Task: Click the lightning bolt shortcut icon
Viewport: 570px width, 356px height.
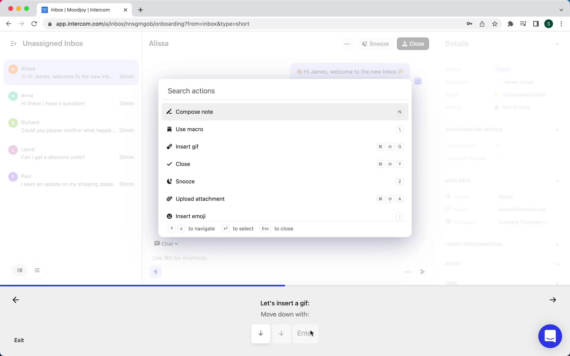Action: coord(155,271)
